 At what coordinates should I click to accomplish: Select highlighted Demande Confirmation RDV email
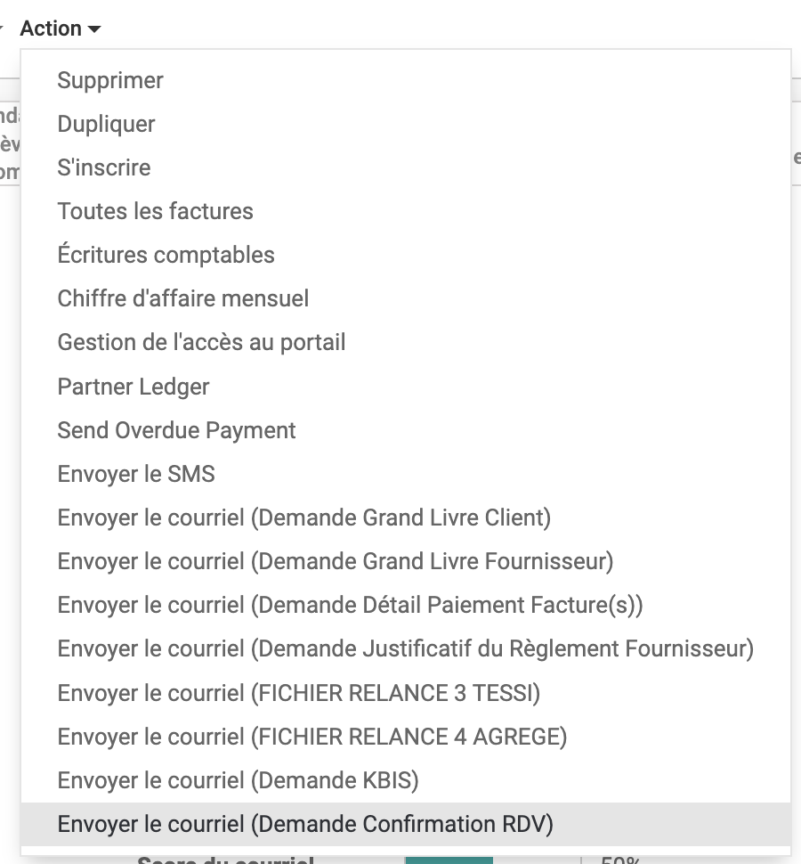point(406,824)
